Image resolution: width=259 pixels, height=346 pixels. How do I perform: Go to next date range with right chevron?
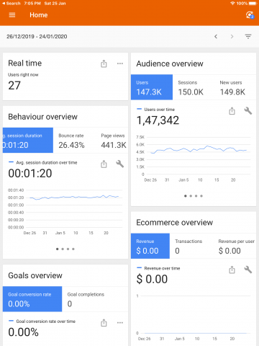[232, 37]
